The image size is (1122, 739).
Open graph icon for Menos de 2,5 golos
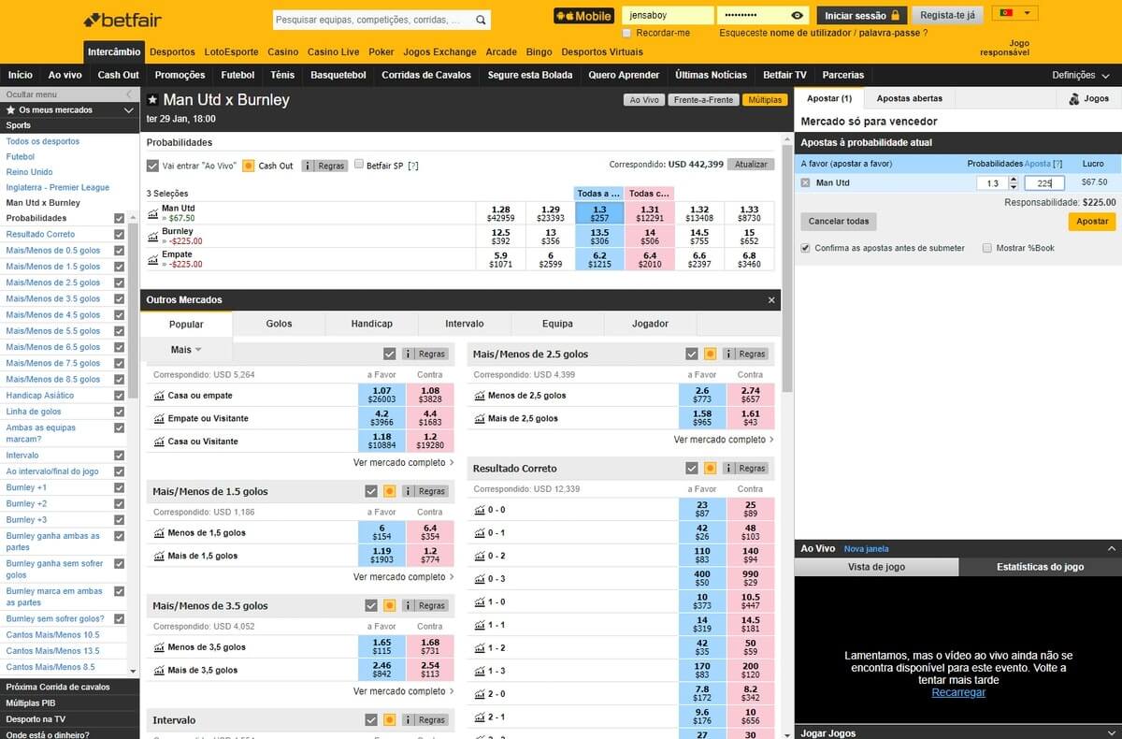(x=479, y=396)
